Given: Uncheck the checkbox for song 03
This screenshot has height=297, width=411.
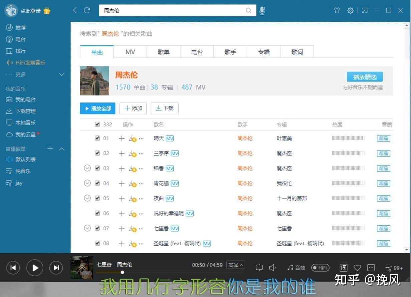Looking at the screenshot, I should 97,168.
